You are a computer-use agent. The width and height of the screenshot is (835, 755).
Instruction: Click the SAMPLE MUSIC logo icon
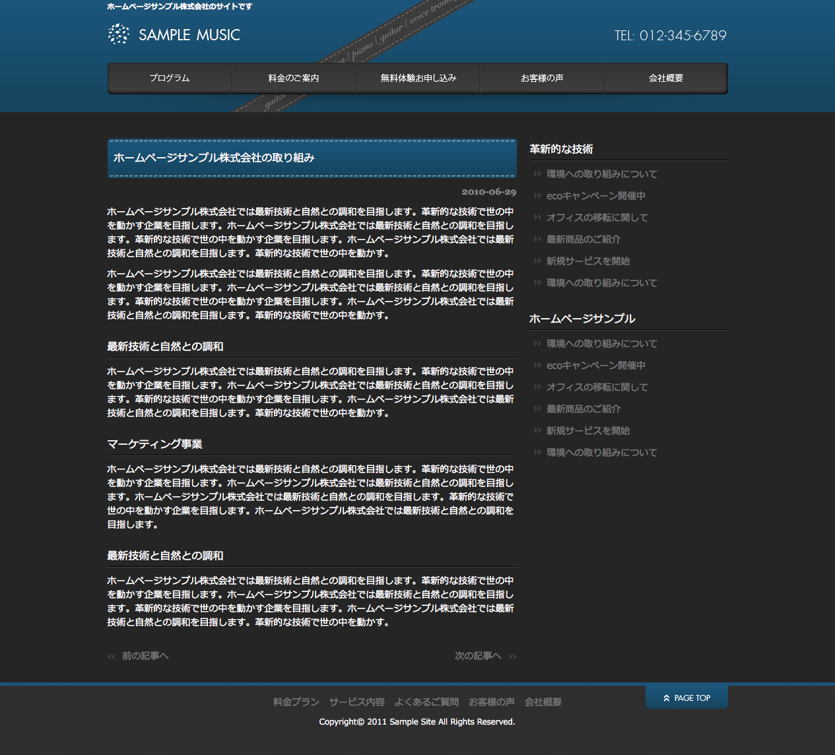click(x=119, y=34)
